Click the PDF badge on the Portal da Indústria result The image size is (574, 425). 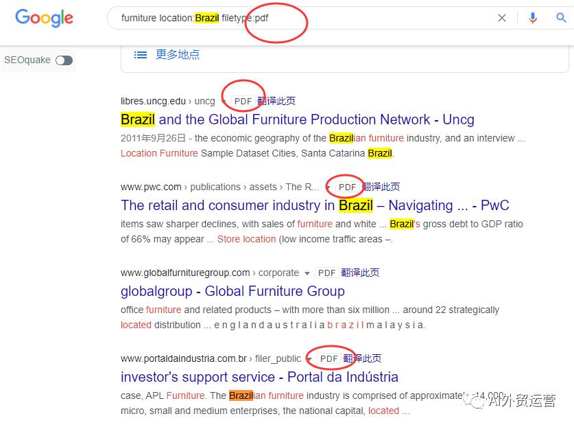pyautogui.click(x=330, y=358)
